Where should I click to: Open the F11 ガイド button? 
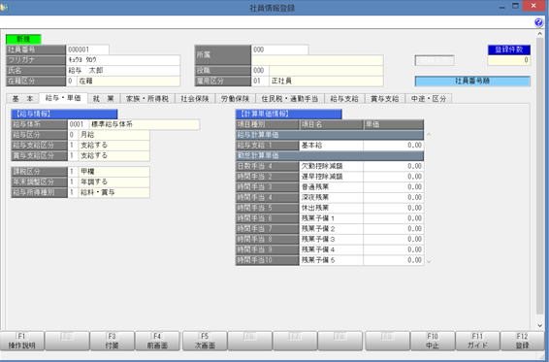(x=477, y=341)
